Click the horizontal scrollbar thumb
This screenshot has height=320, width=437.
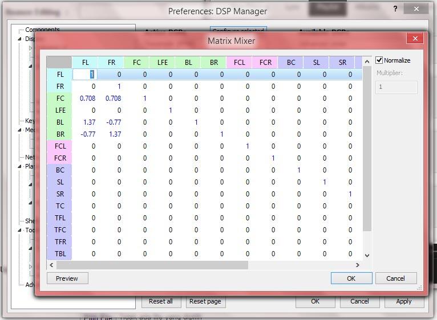pyautogui.click(x=152, y=265)
